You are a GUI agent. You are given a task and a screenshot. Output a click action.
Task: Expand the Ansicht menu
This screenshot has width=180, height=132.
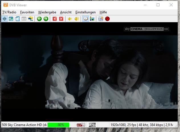point(66,12)
